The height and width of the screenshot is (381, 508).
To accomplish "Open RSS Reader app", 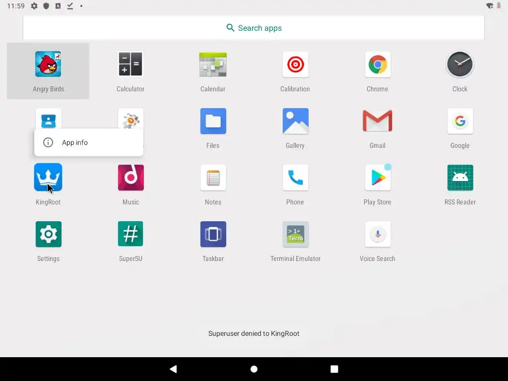I will click(x=460, y=178).
